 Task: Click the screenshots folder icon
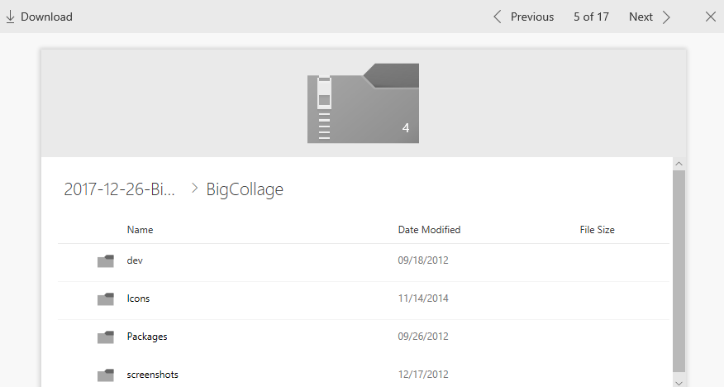click(105, 375)
